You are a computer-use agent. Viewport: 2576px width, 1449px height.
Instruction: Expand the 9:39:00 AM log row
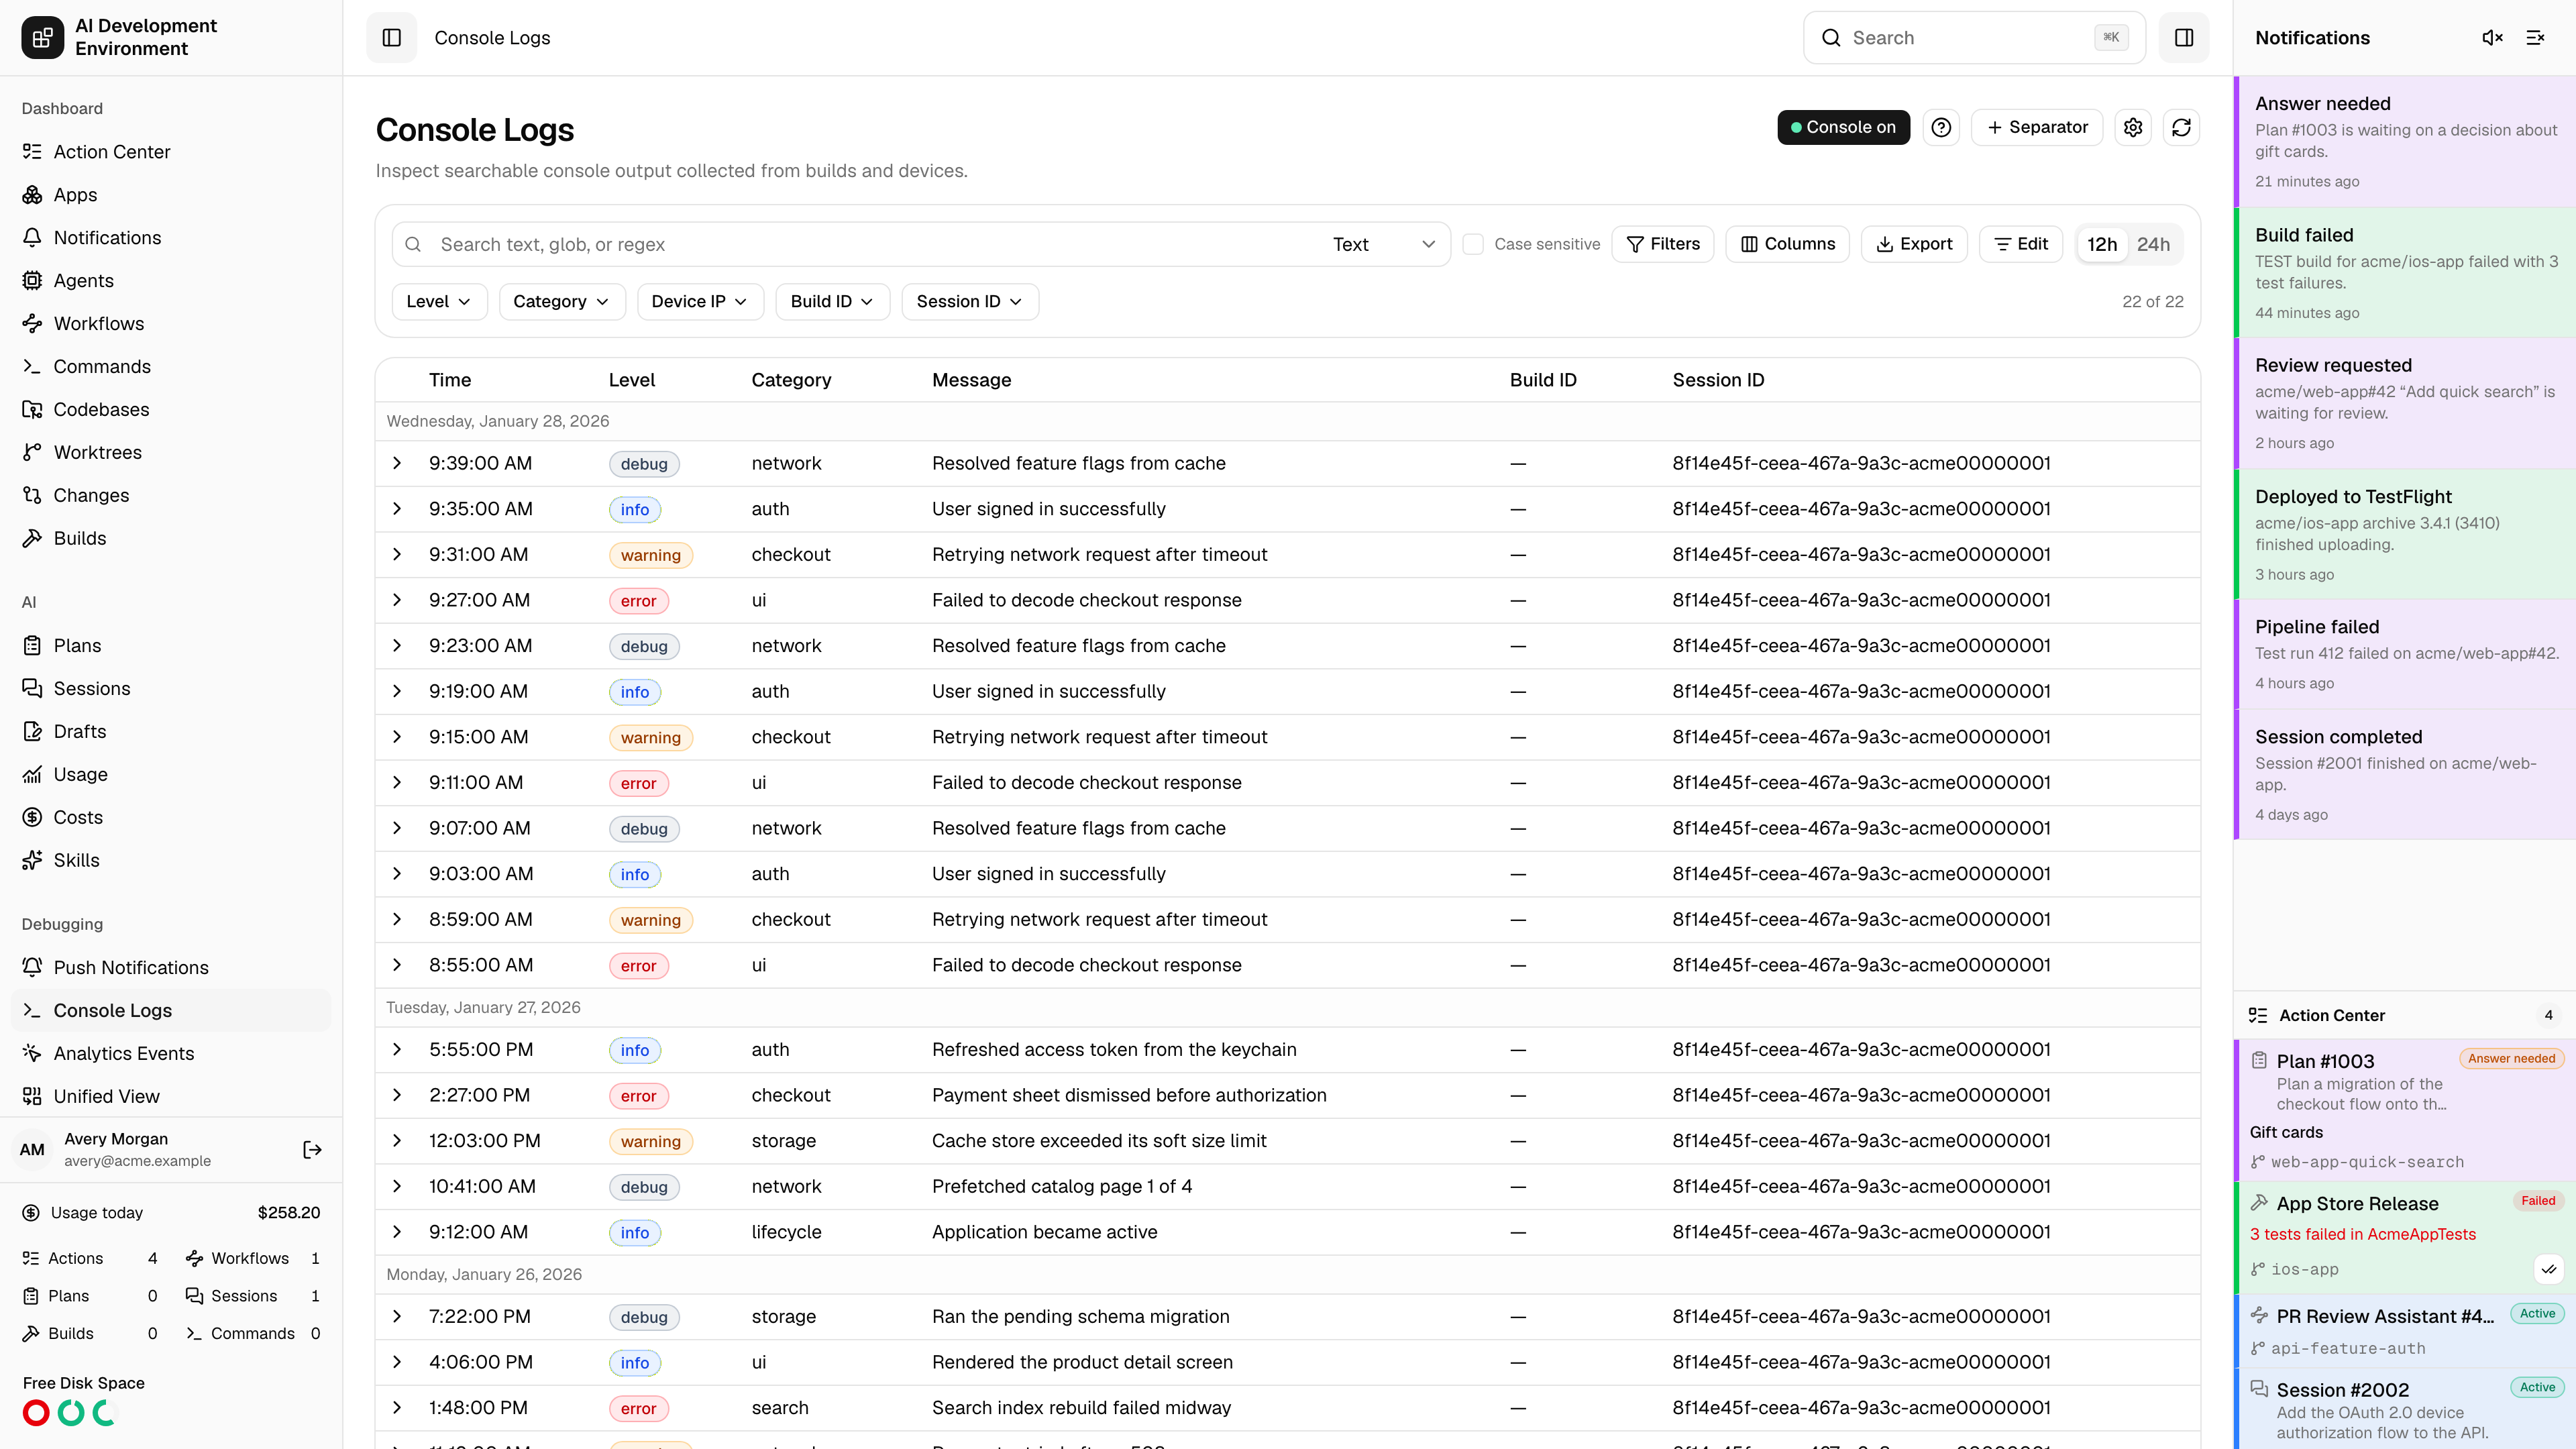pos(397,464)
